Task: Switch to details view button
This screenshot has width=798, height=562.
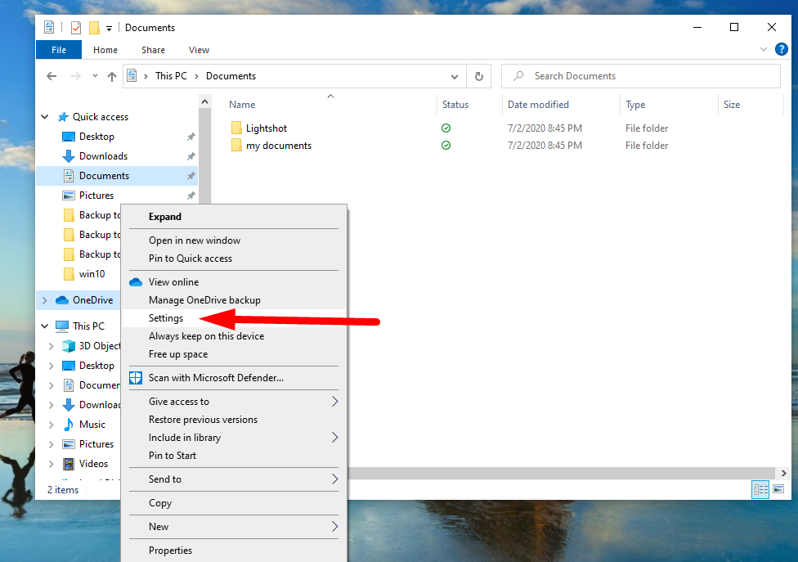Action: pyautogui.click(x=760, y=489)
